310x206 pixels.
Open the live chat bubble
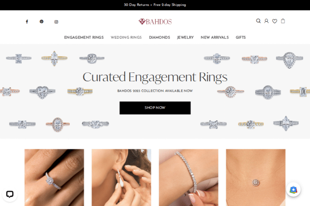click(10, 194)
